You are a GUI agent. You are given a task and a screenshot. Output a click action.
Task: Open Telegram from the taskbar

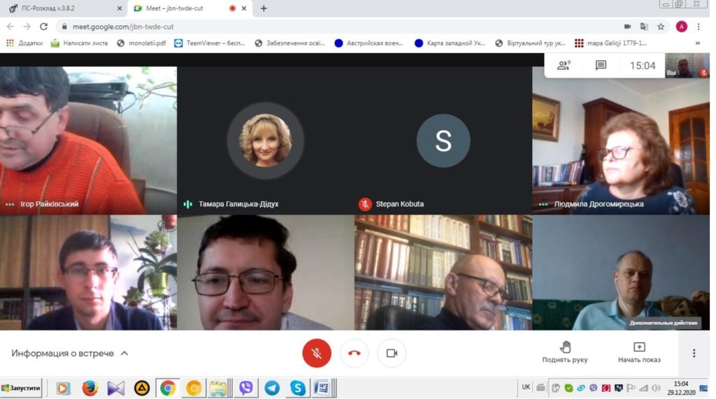272,388
